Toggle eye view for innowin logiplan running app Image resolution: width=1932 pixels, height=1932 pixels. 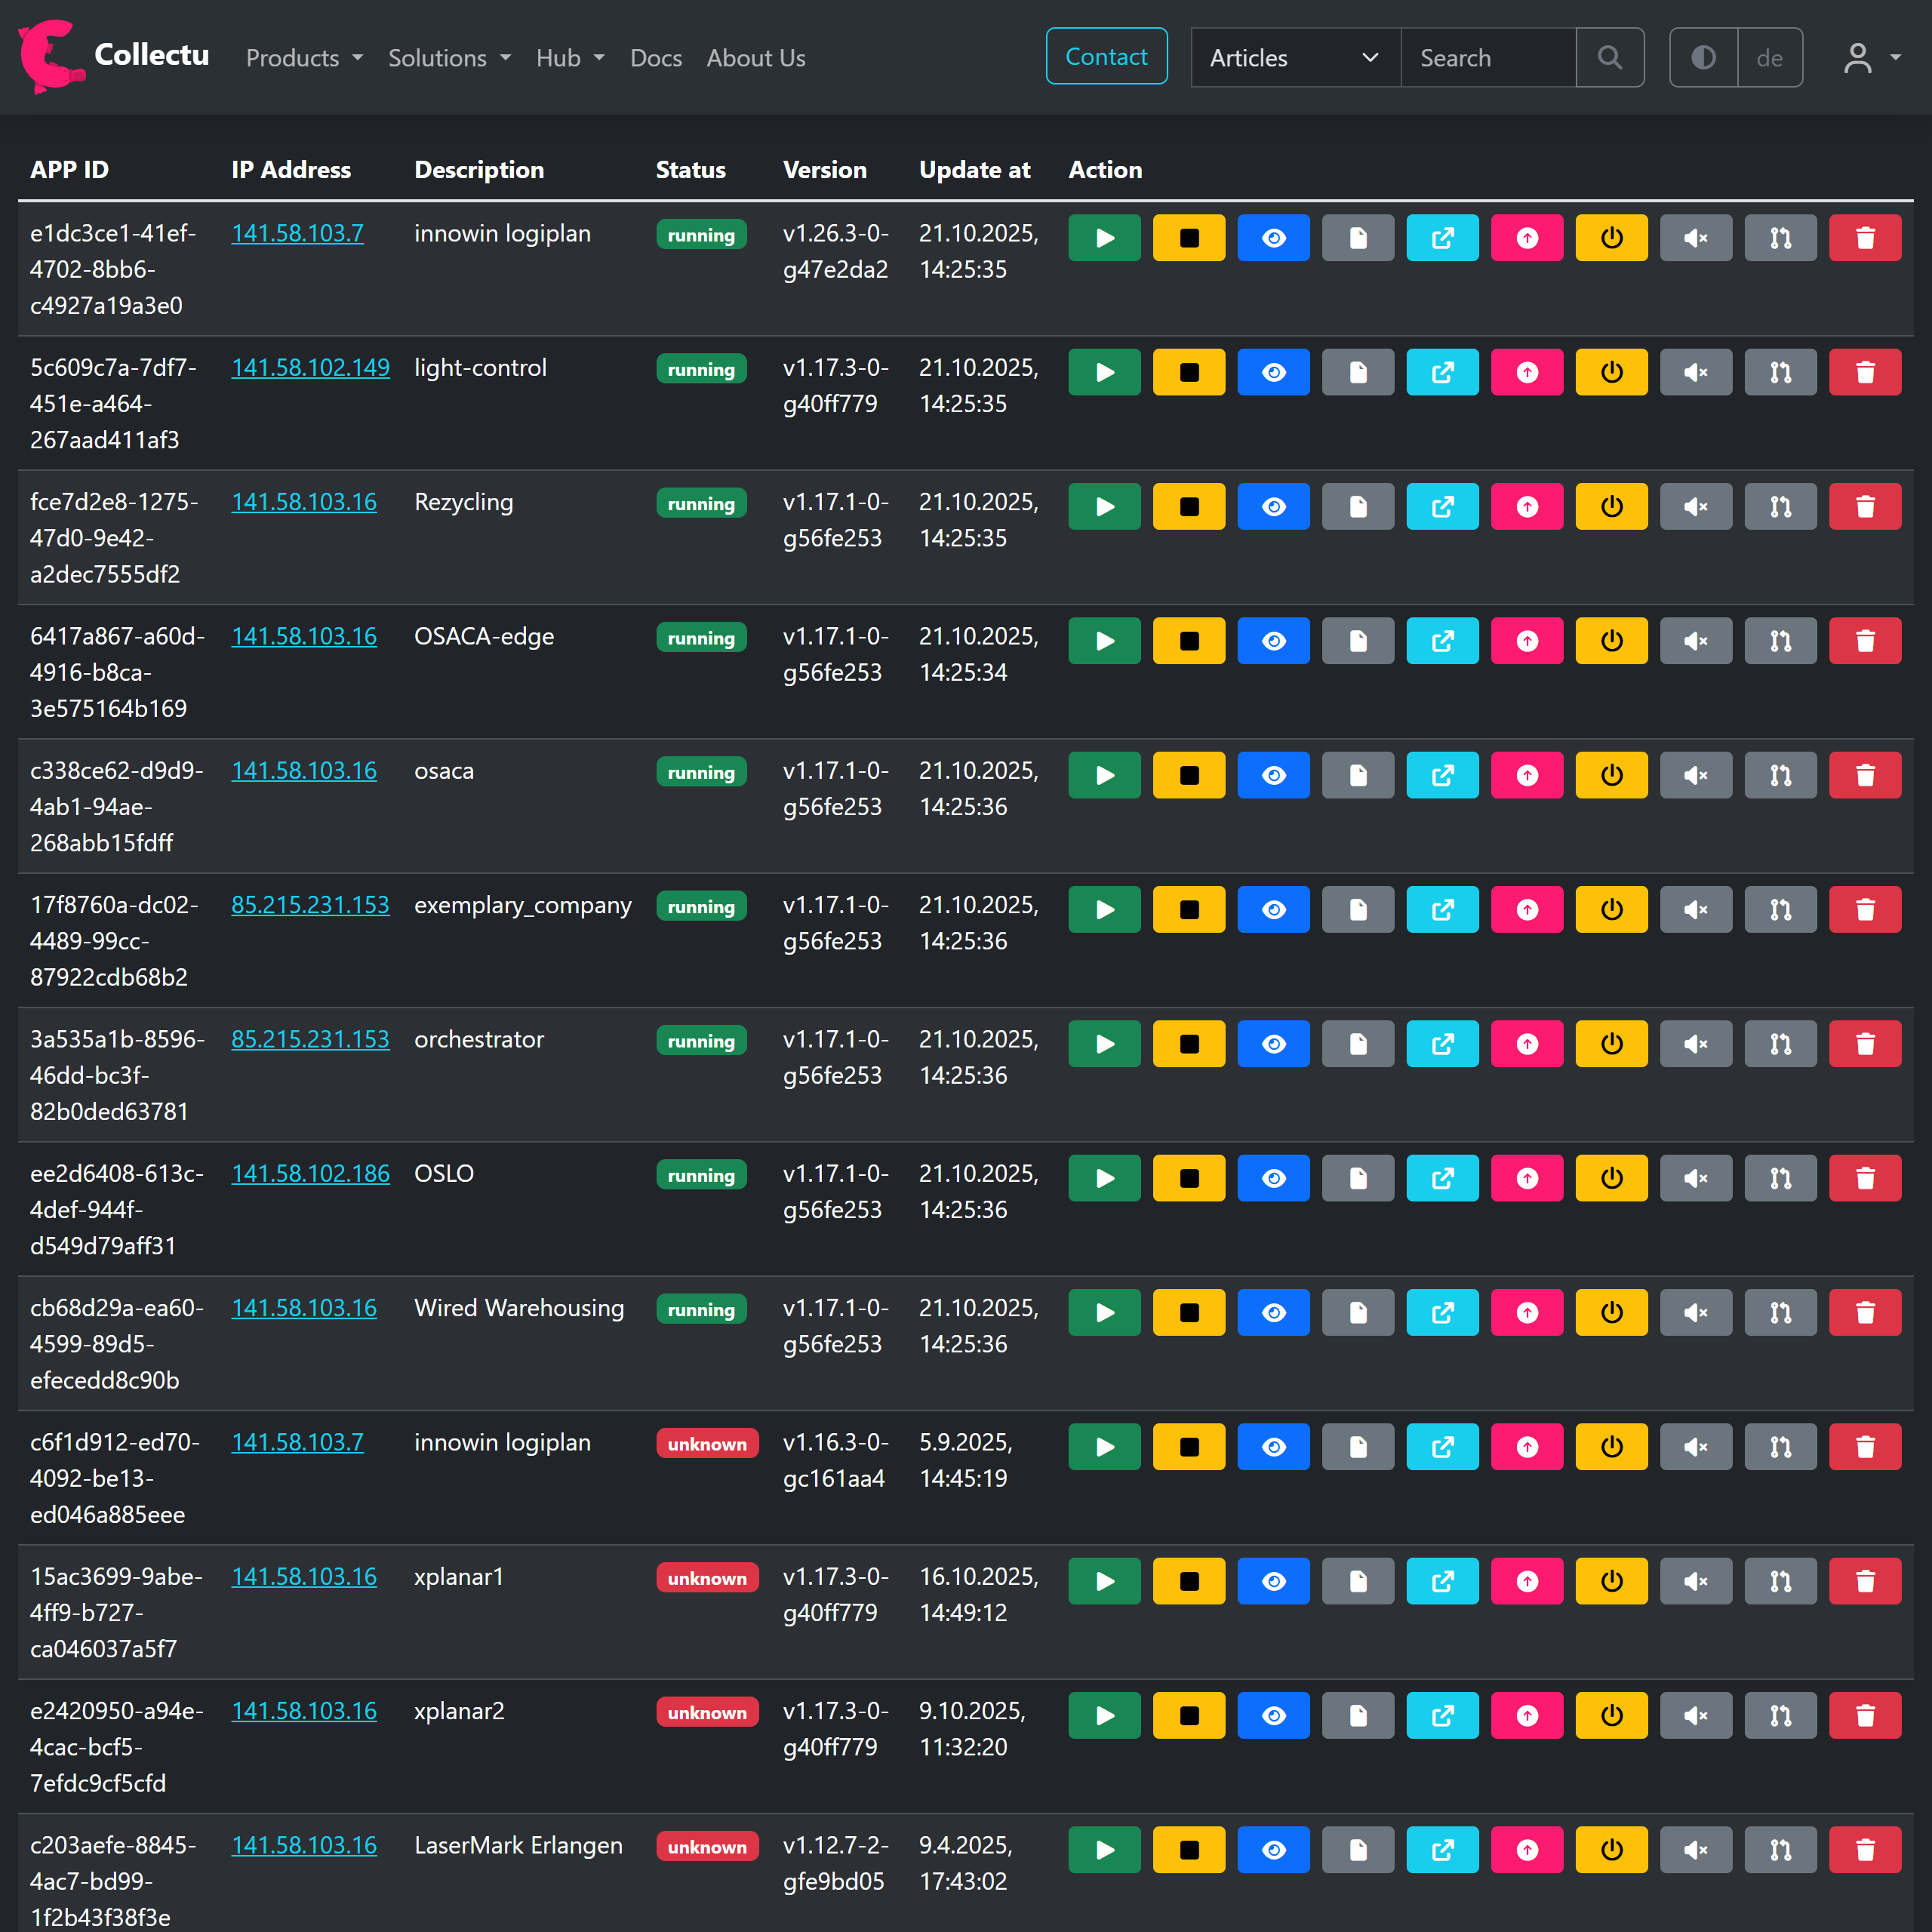pyautogui.click(x=1272, y=238)
